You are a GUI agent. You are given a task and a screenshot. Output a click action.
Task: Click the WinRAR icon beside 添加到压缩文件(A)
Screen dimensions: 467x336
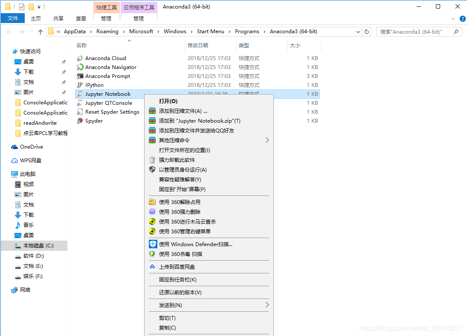pyautogui.click(x=152, y=111)
